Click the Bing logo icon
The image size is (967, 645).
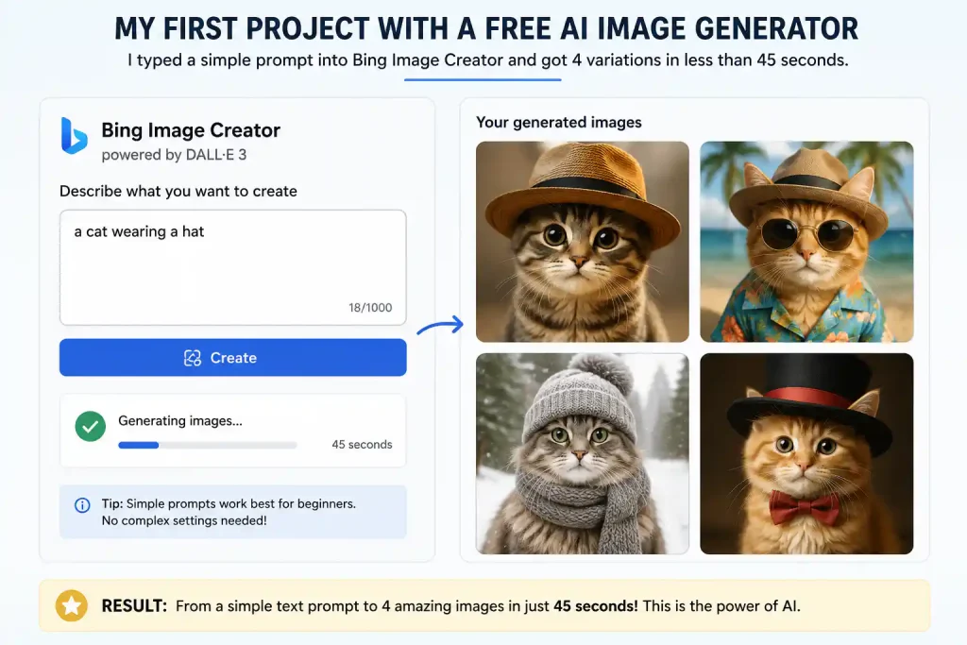point(74,136)
